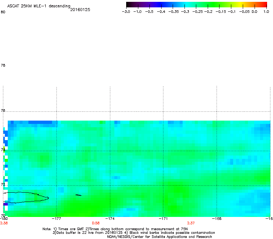This screenshot has width=273, height=239.
Task: Click the red time label 0:58
Action: pos(96,223)
